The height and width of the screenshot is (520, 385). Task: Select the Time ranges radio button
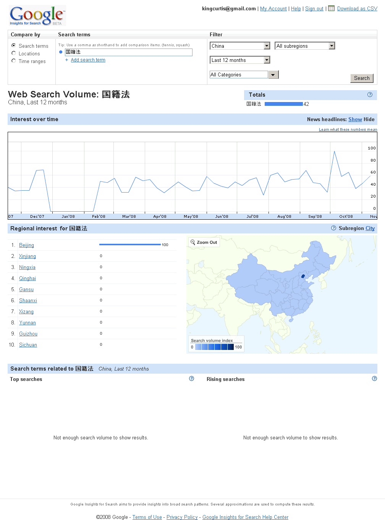(x=14, y=61)
